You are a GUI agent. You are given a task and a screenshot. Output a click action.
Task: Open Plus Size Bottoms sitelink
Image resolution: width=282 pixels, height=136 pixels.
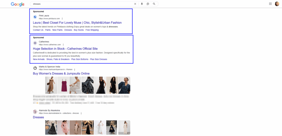80,59
